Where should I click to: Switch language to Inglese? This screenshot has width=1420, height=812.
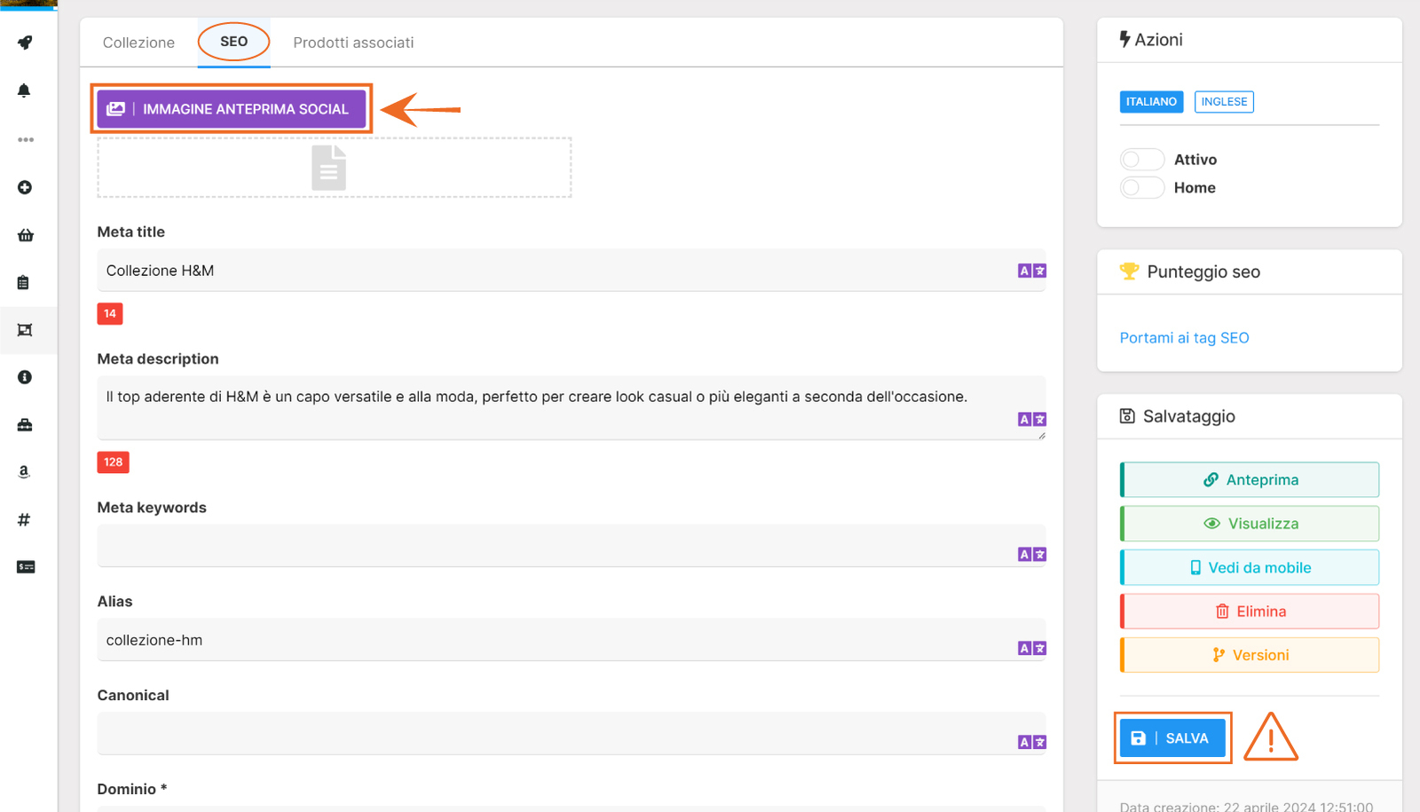click(x=1223, y=102)
